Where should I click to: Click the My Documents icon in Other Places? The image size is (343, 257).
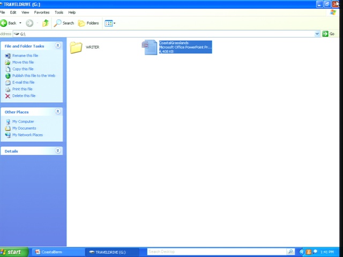tap(8, 128)
